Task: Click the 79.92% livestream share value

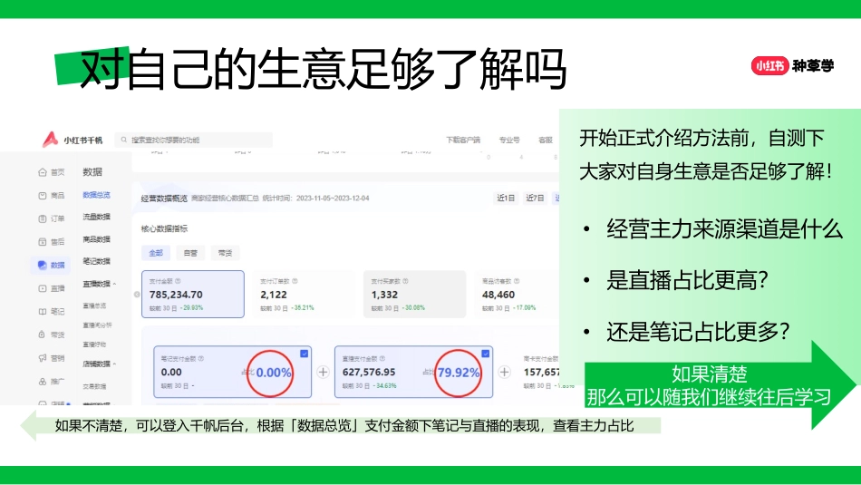Action: click(459, 373)
